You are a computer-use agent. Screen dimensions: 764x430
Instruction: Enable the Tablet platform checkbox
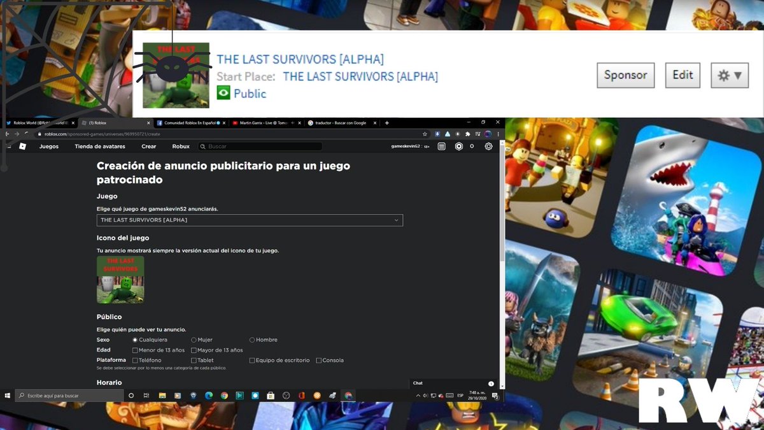(194, 361)
